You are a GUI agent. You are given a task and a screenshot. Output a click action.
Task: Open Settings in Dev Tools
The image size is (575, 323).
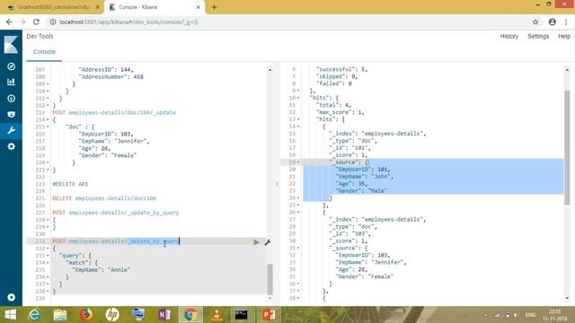pyautogui.click(x=538, y=36)
